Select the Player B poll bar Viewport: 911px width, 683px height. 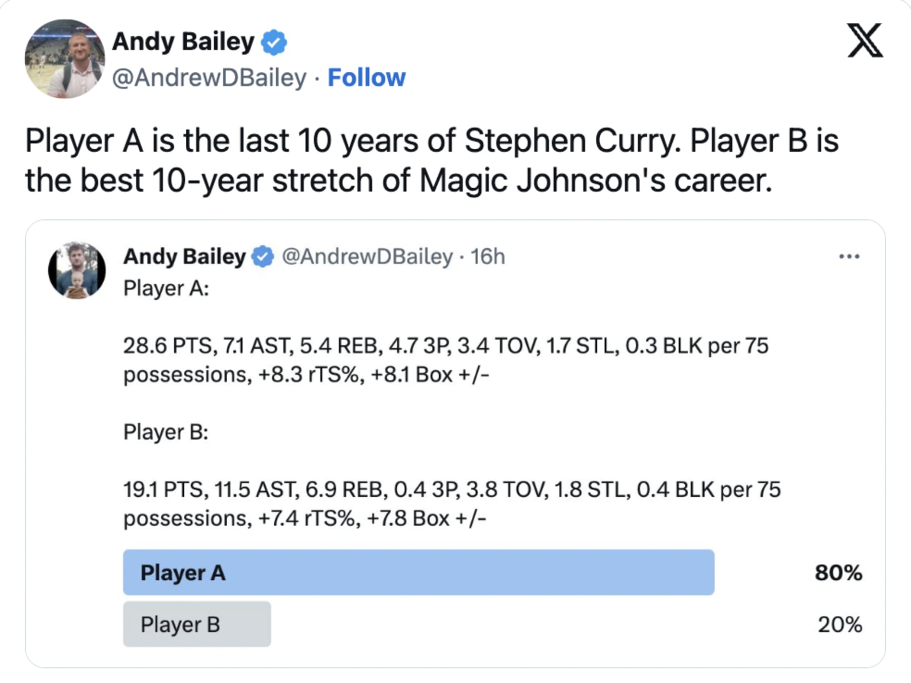tap(197, 624)
